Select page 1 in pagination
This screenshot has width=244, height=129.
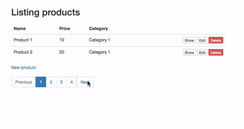pos(41,82)
